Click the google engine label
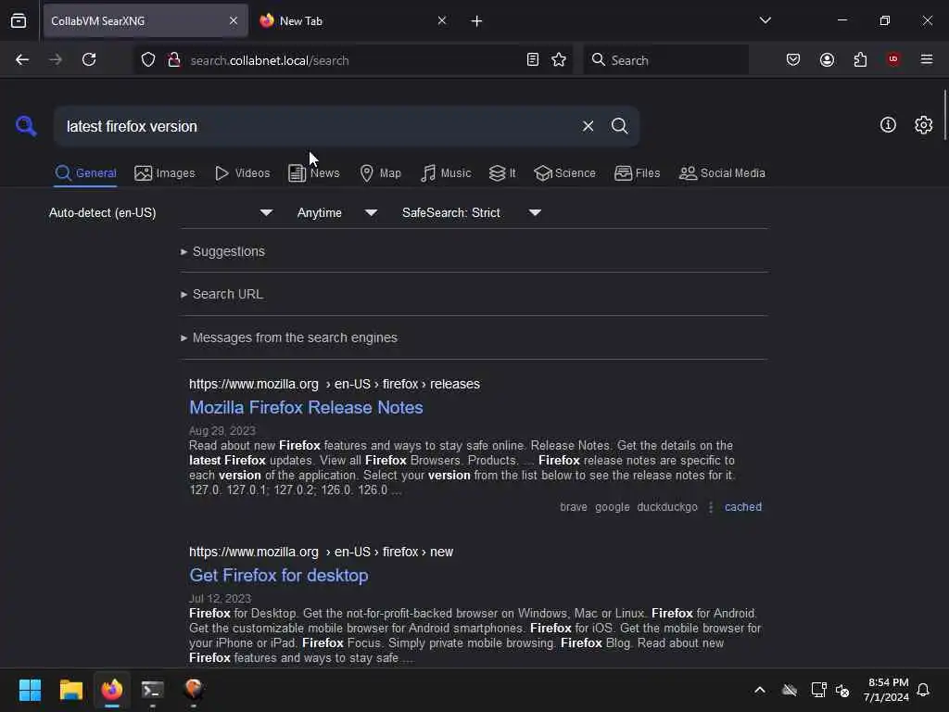Viewport: 949px width, 712px height. 612,507
